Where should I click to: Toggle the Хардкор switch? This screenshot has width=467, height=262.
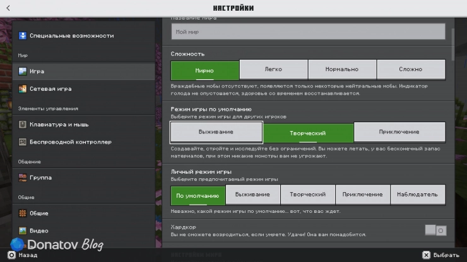[x=435, y=230]
